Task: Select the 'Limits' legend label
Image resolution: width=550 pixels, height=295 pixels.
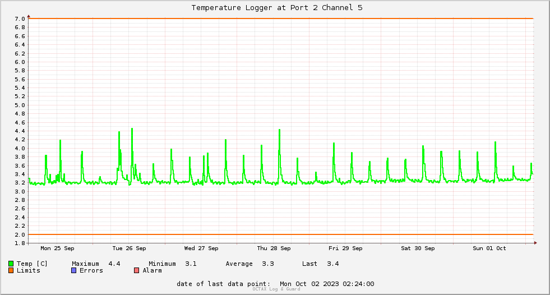Action: coord(29,270)
